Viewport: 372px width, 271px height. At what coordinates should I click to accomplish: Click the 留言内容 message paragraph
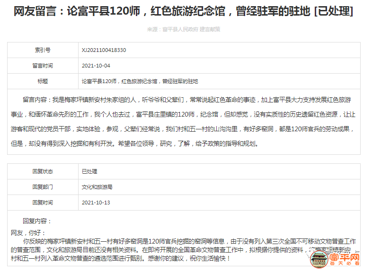[183, 122]
